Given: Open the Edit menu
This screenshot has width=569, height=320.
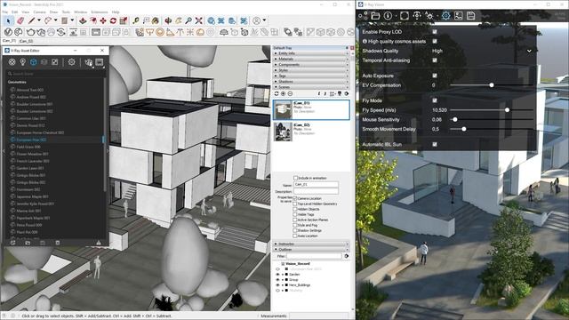Looking at the screenshot, I should tap(14, 12).
